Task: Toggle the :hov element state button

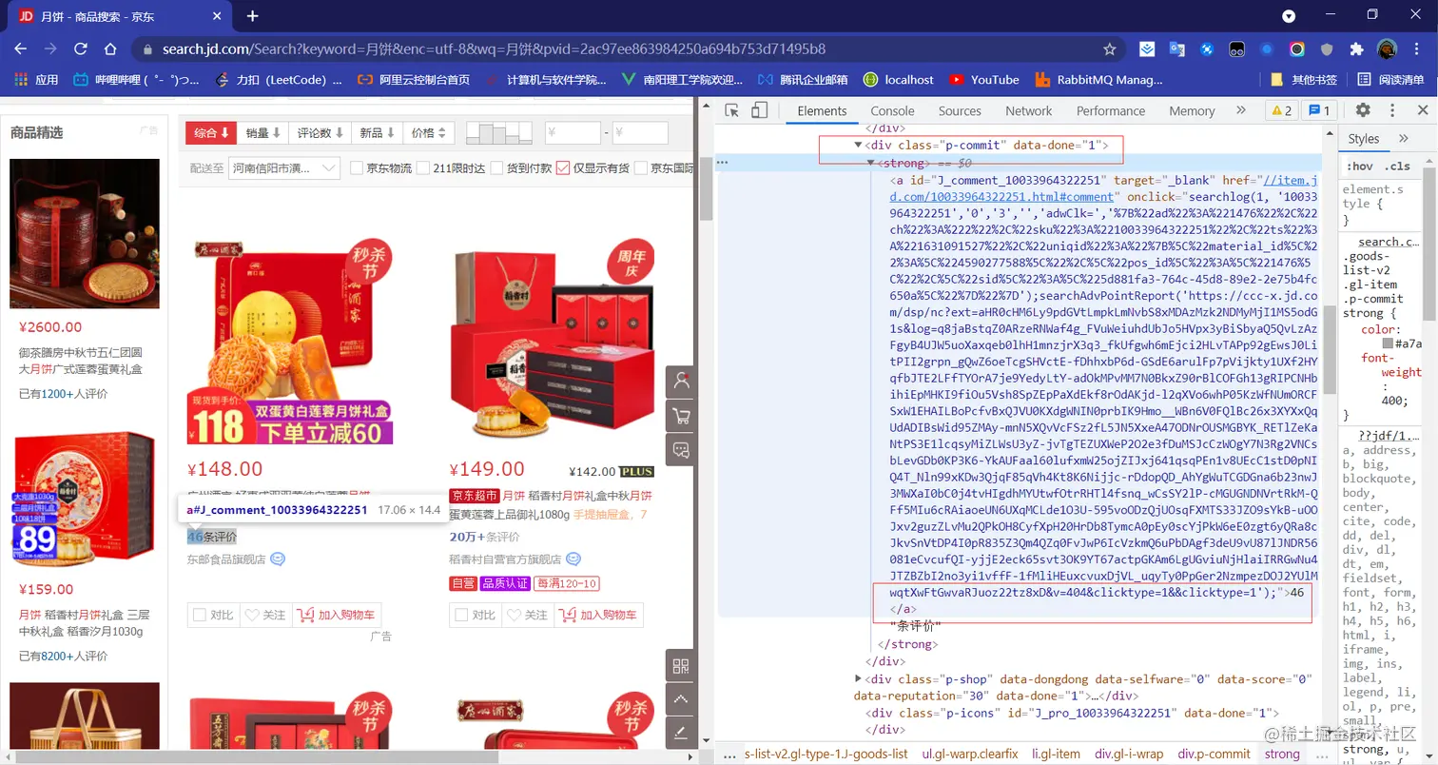Action: click(1358, 167)
